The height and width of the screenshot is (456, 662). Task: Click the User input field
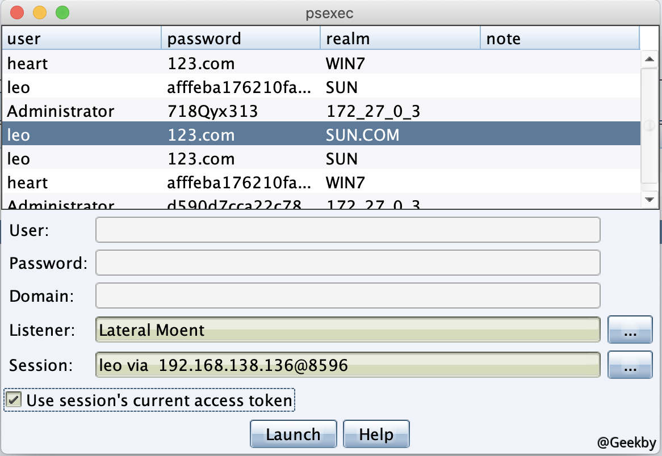pos(347,230)
